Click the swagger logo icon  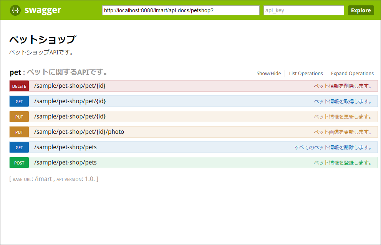click(15, 10)
